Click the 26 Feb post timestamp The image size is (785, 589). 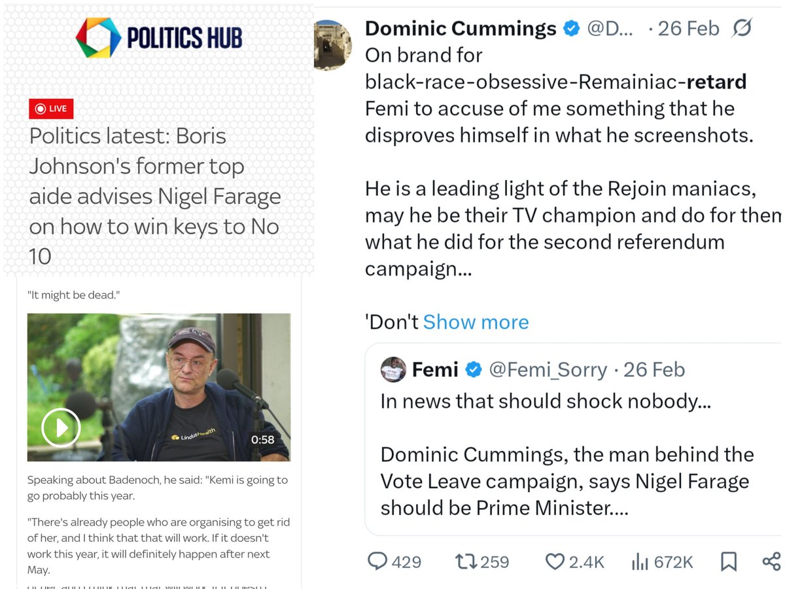[688, 29]
